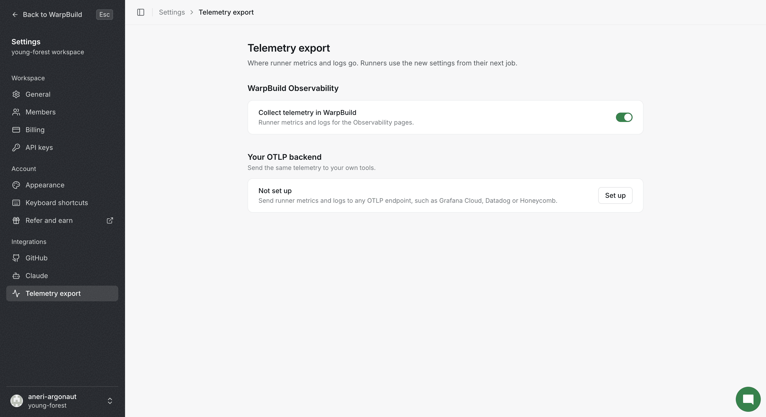Open the Refer and earn link
The width and height of the screenshot is (766, 417).
pyautogui.click(x=62, y=220)
